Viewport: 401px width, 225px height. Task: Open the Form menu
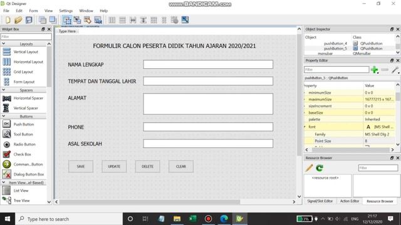click(x=33, y=11)
